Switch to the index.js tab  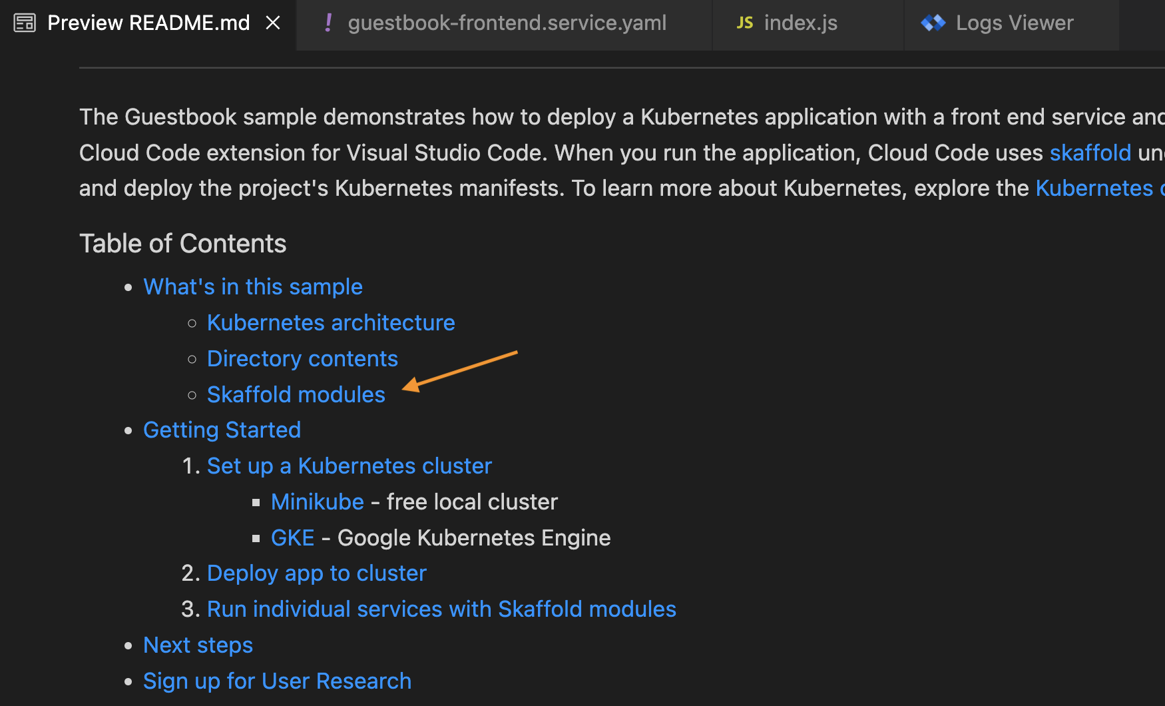tap(801, 23)
